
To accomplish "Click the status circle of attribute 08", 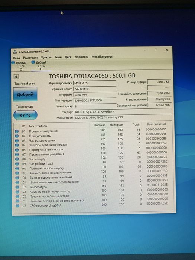I will point(17,159).
